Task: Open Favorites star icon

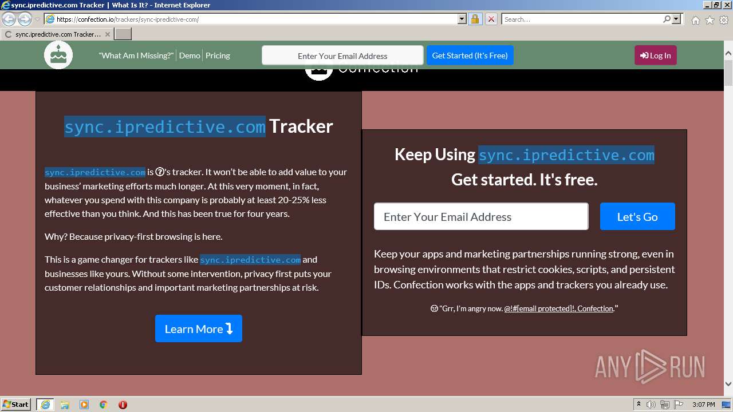Action: point(710,20)
